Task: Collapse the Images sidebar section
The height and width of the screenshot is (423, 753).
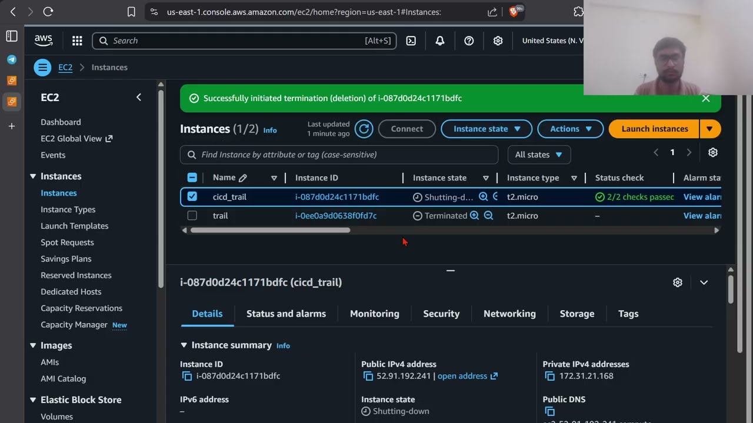Action: tap(33, 345)
